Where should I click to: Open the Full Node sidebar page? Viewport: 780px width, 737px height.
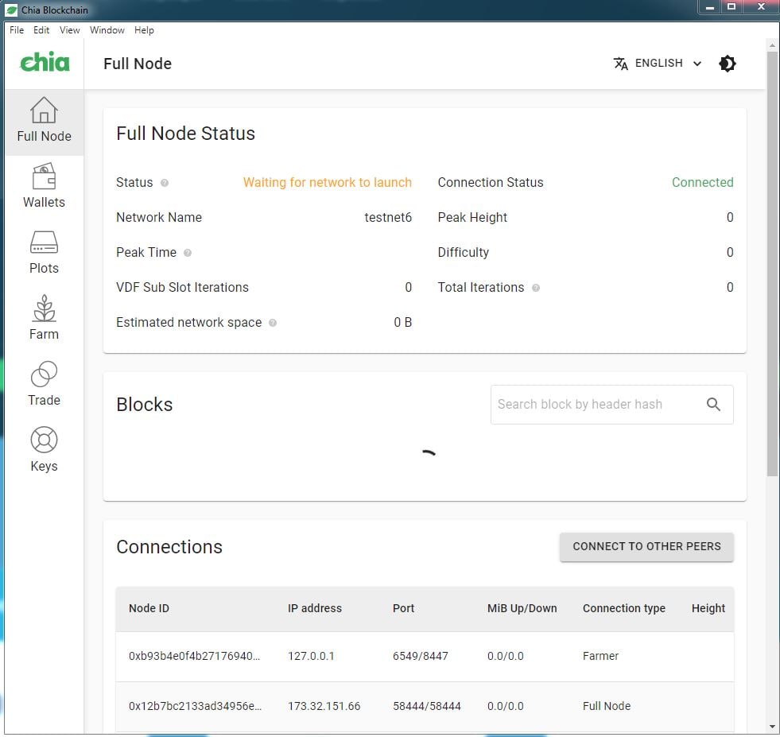[44, 122]
